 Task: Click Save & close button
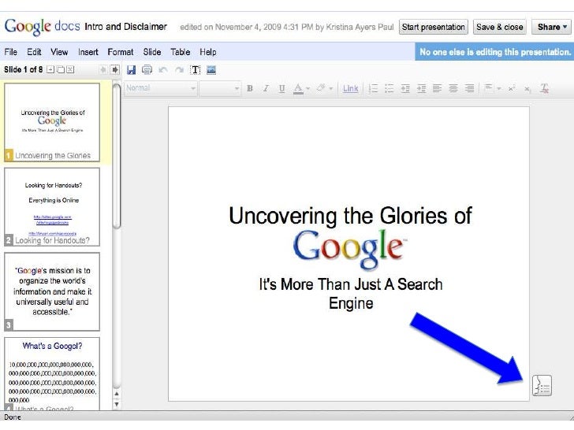pyautogui.click(x=500, y=27)
